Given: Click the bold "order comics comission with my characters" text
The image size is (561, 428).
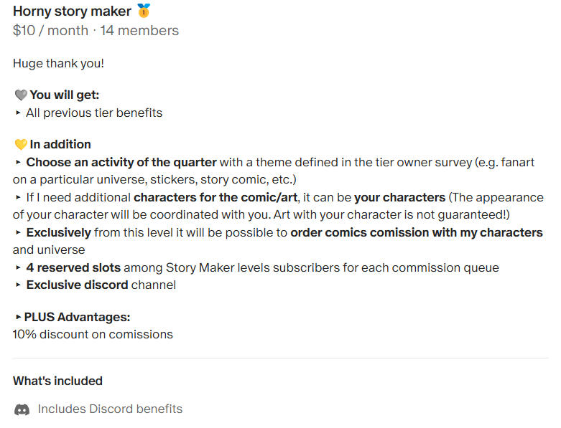Looking at the screenshot, I should pyautogui.click(x=417, y=233).
